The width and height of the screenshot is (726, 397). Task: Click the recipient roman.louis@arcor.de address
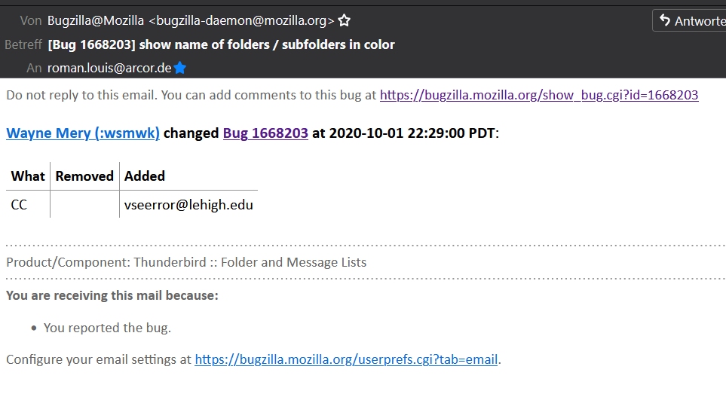(109, 68)
